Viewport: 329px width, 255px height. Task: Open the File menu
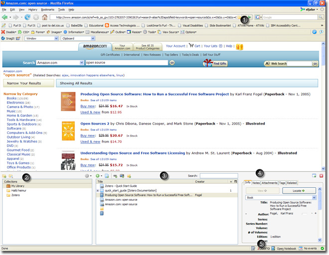pos(4,9)
